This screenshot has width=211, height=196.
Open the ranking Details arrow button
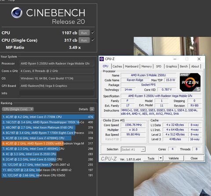pyautogui.click(x=92, y=109)
